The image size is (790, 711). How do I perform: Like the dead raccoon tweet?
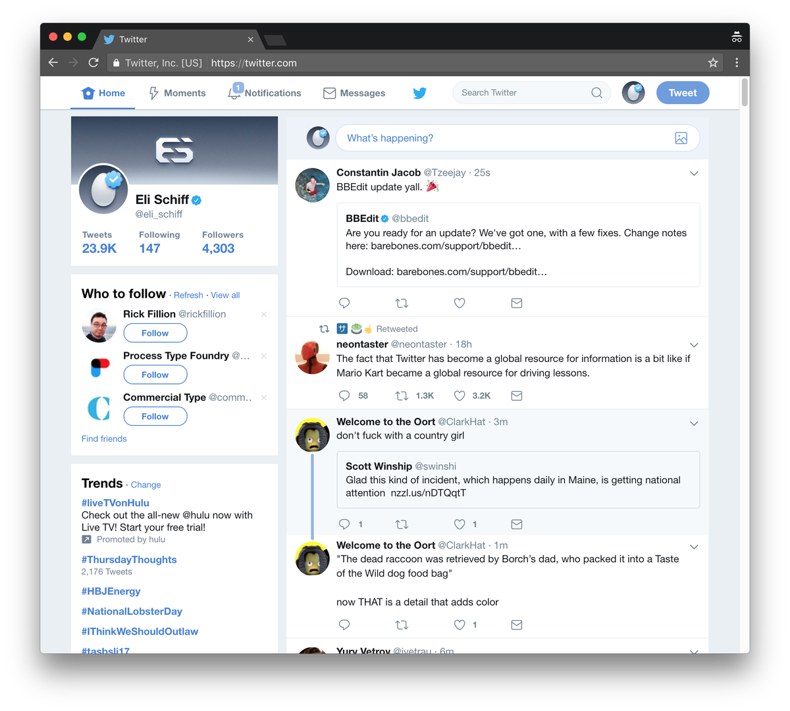click(x=460, y=625)
